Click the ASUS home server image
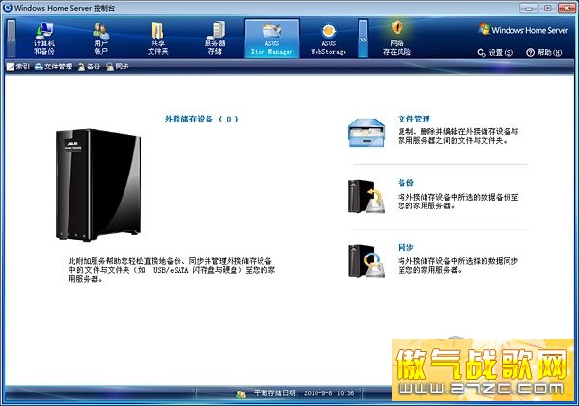579x406 pixels. pos(98,185)
